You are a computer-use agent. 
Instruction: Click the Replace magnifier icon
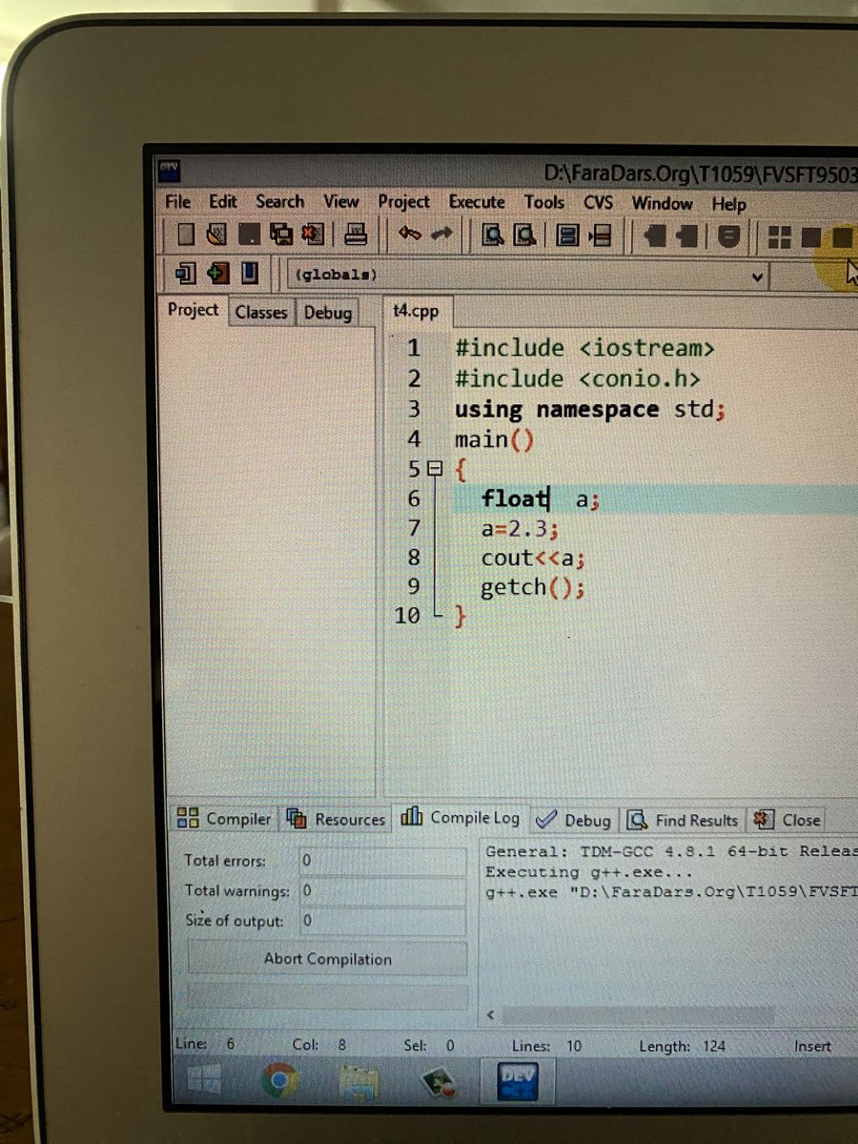524,235
